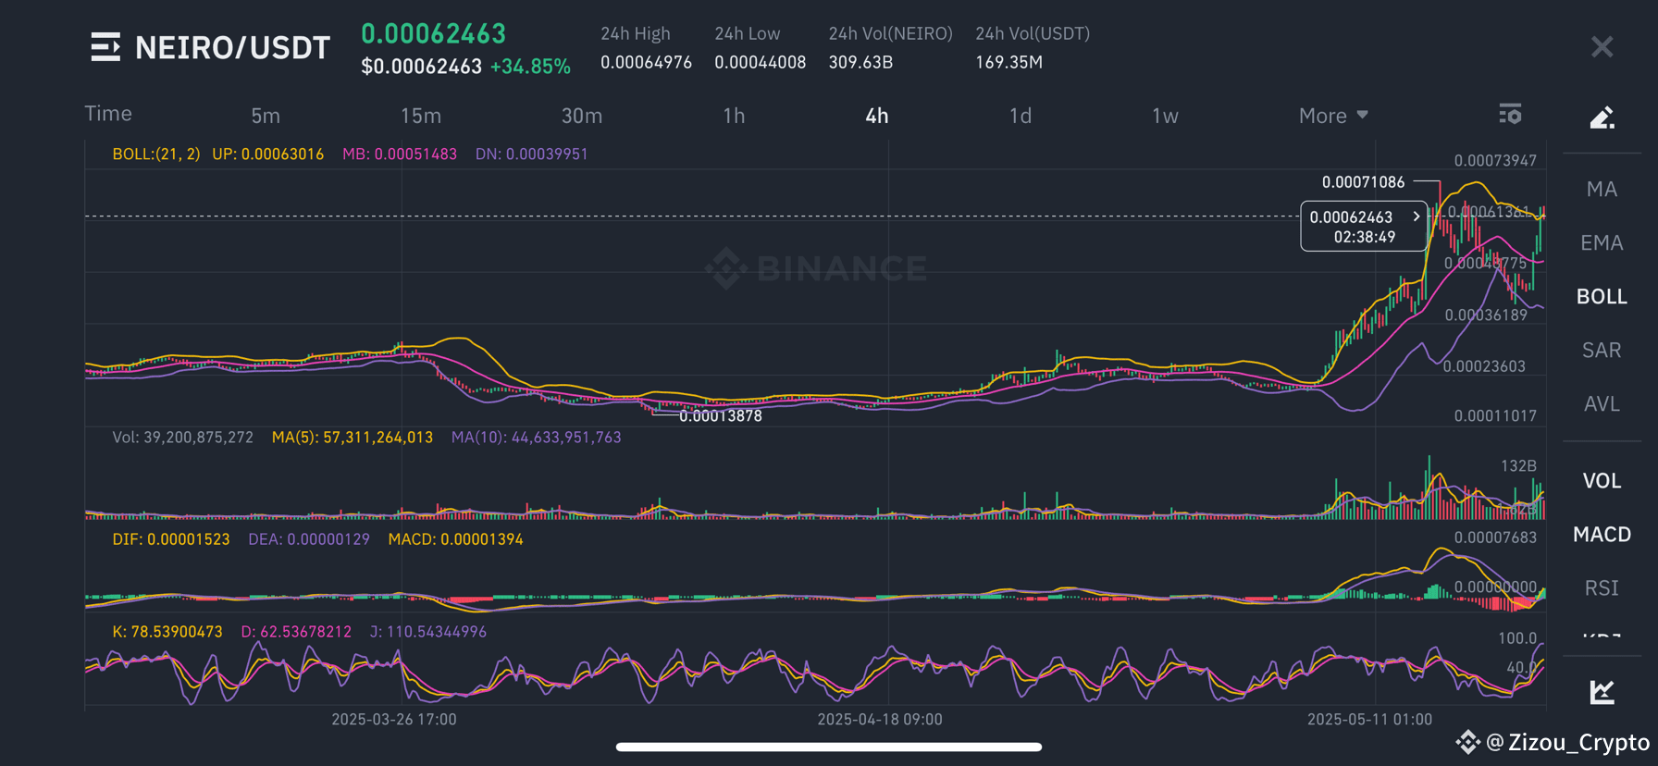1658x766 pixels.
Task: Tap the NEIRO/USDT pair name
Action: click(x=232, y=47)
